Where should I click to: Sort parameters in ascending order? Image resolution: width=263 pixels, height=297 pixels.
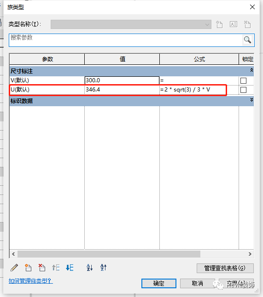[89, 268]
